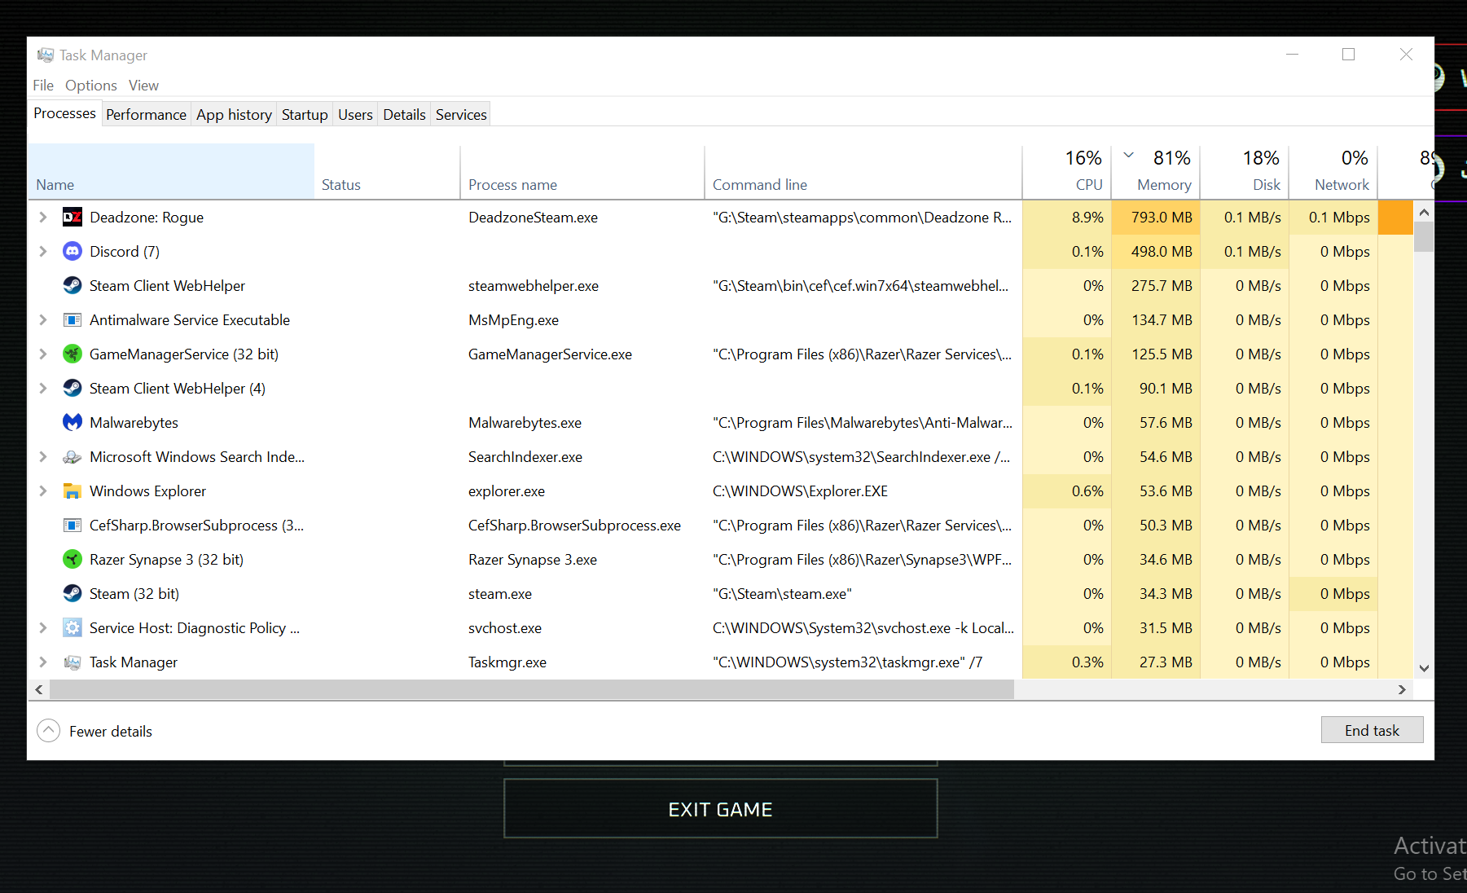Expand the Antimalware Service Executable group
Screen dimensions: 1467x893
[x=43, y=319]
